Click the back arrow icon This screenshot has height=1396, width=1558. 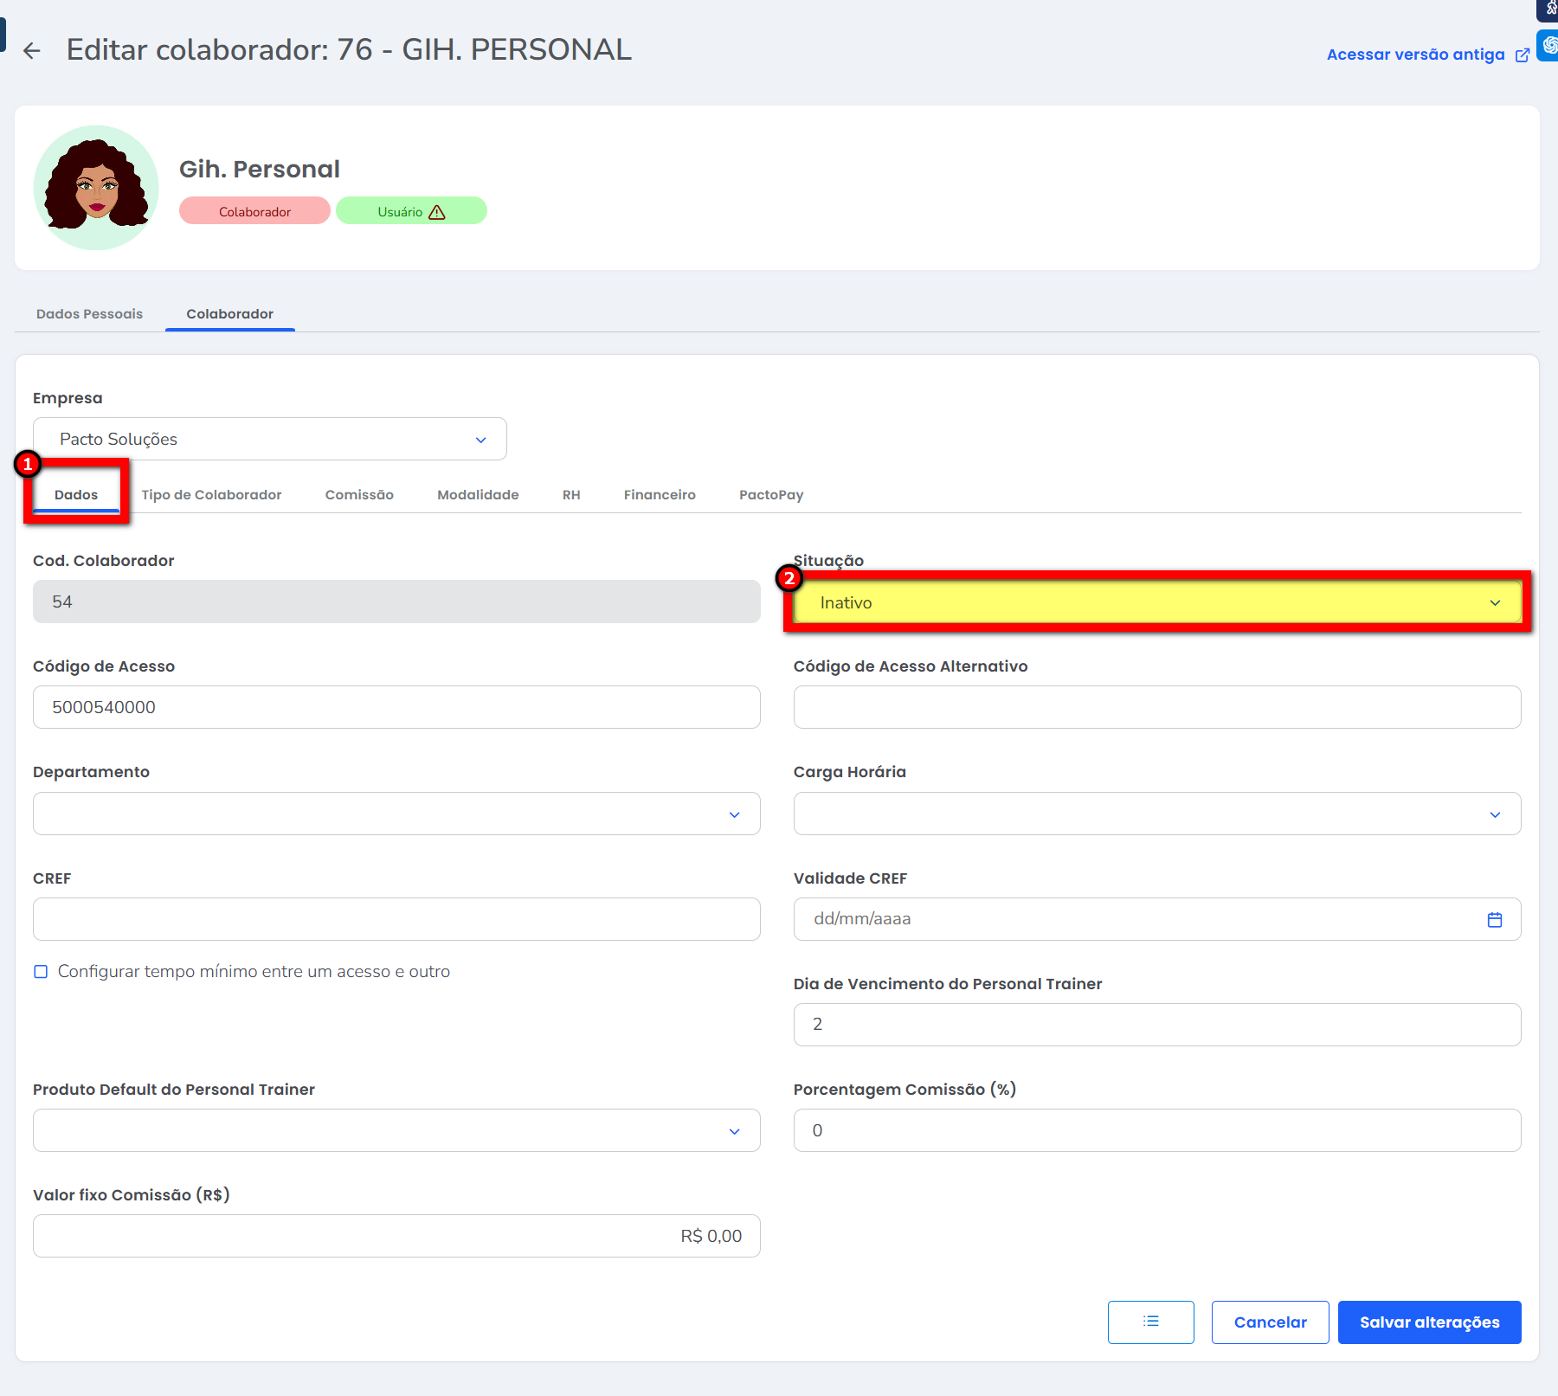(x=32, y=51)
